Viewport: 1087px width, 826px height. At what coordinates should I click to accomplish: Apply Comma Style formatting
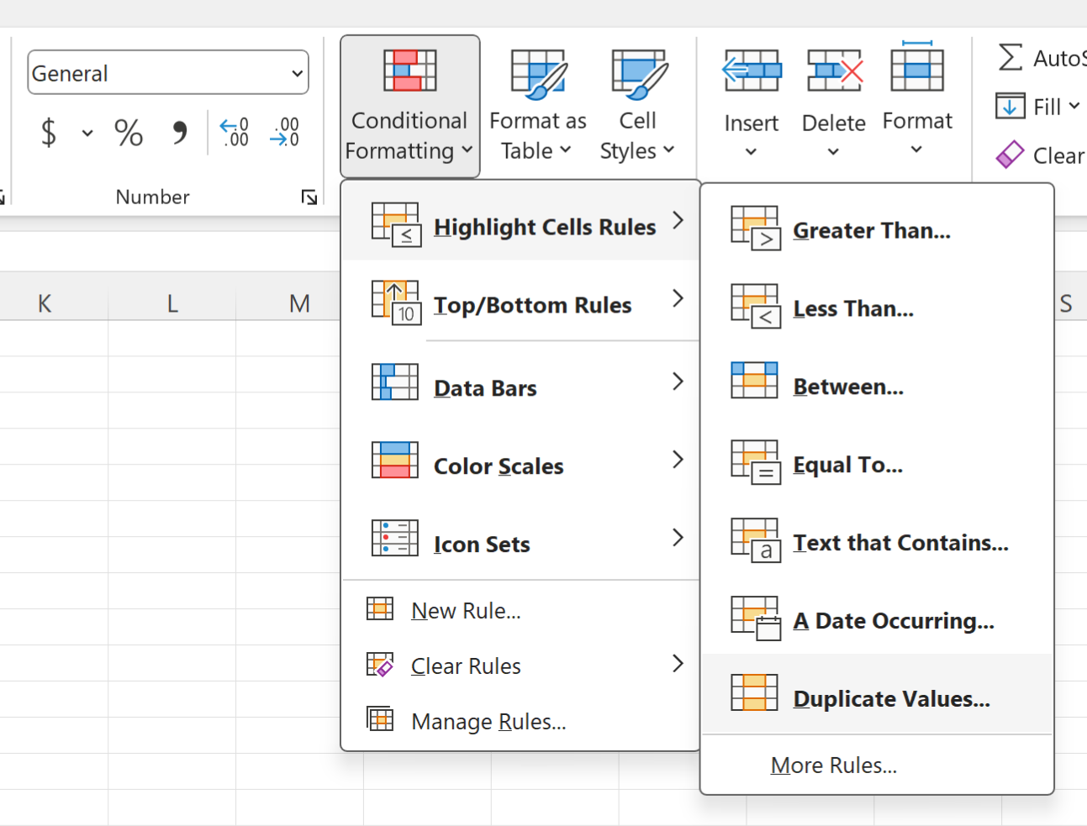click(x=179, y=133)
